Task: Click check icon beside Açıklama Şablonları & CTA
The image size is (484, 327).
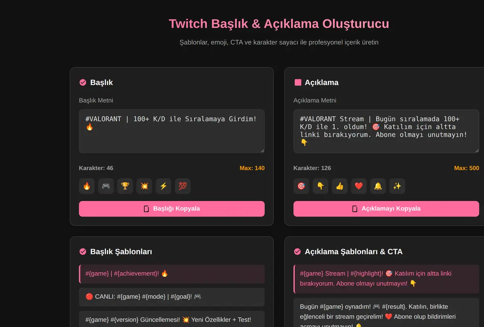Action: pyautogui.click(x=297, y=252)
